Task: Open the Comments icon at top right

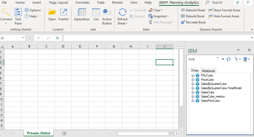Action: pyautogui.click(x=248, y=2)
